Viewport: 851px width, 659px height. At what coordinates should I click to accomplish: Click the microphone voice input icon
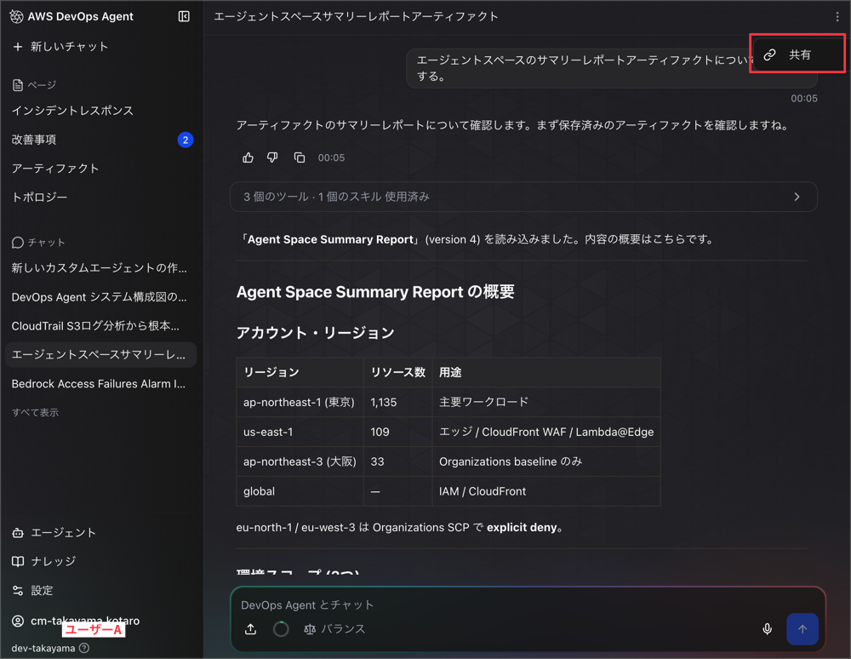pyautogui.click(x=767, y=629)
